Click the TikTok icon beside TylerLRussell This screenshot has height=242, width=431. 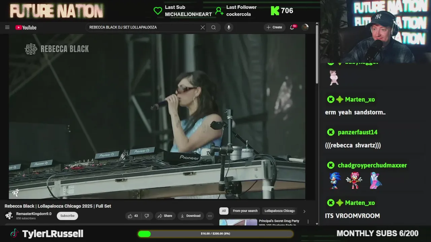tap(14, 234)
